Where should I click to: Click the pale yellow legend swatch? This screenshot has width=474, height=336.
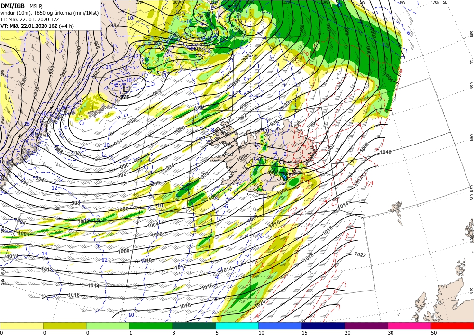pyautogui.click(x=21, y=326)
